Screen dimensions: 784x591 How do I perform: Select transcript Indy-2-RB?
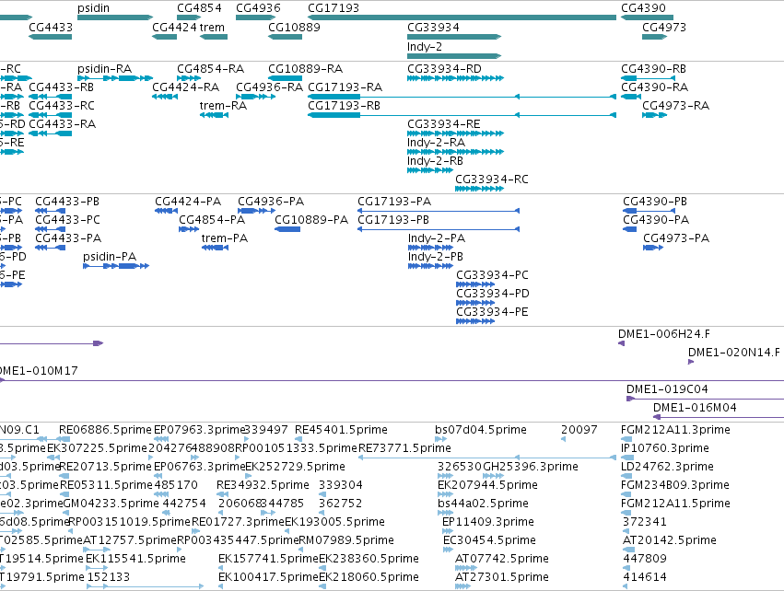point(430,170)
